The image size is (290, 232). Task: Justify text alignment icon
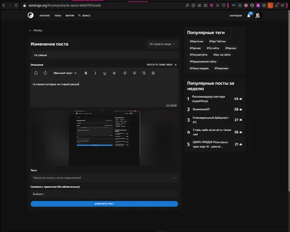pyautogui.click(x=153, y=73)
